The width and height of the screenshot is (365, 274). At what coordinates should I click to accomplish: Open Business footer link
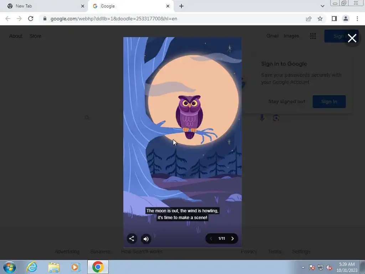coord(100,252)
